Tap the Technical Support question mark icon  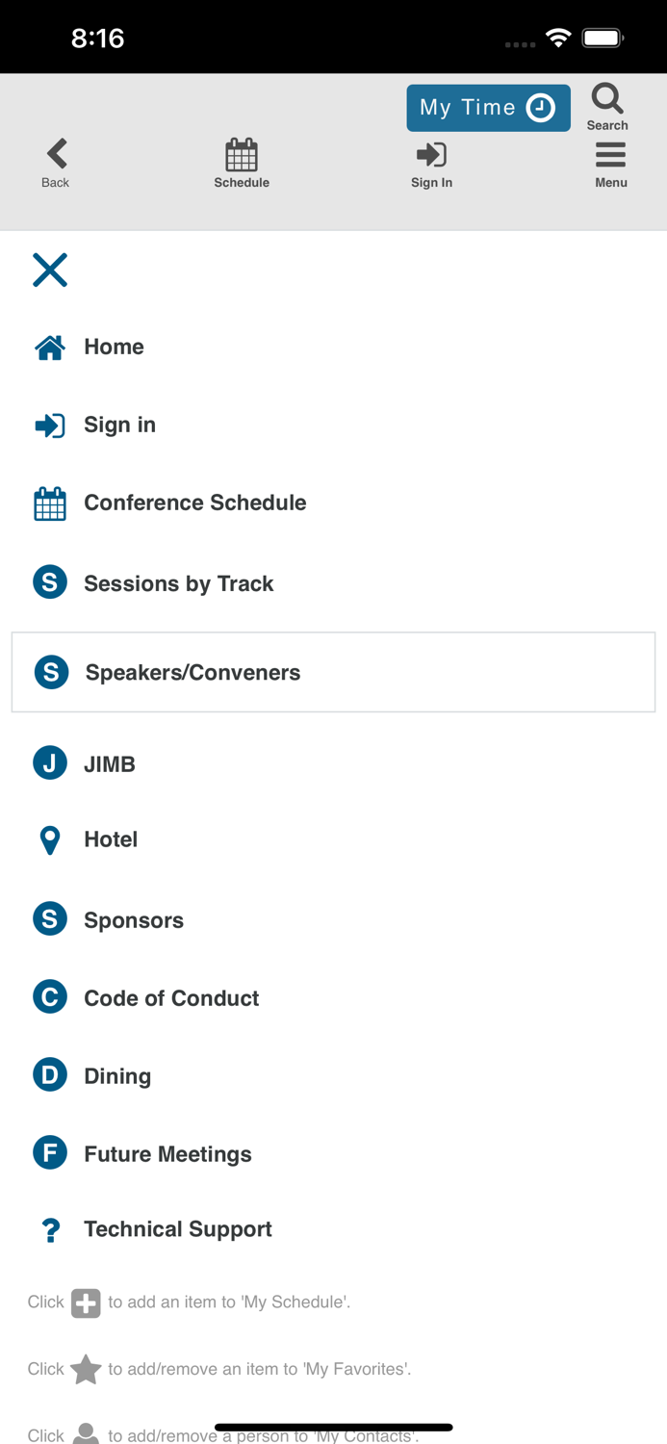point(50,1230)
